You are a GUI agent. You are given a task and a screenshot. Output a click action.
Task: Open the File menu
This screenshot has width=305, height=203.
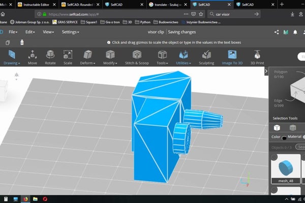click(x=14, y=32)
